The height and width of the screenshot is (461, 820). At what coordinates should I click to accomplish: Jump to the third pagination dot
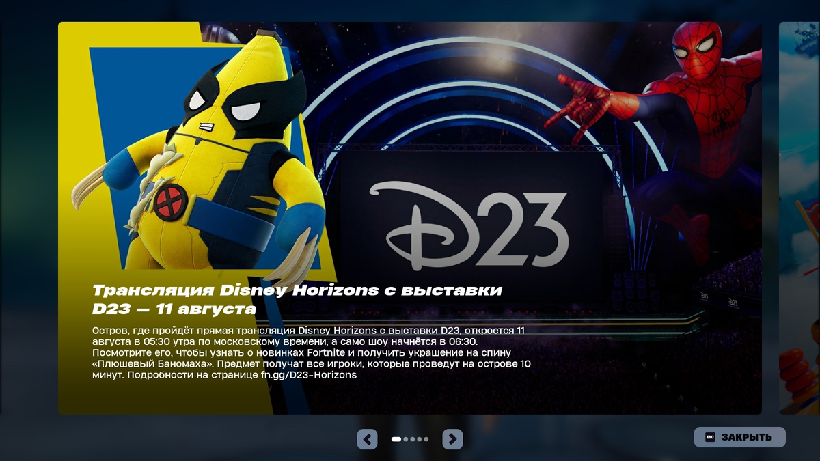pyautogui.click(x=413, y=439)
